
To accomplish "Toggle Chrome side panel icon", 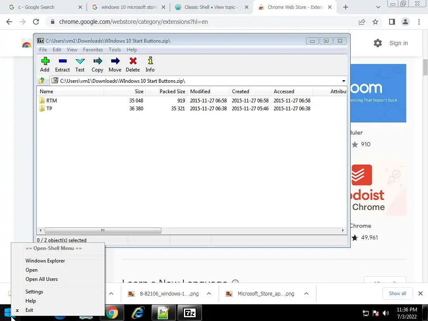I will point(392,22).
